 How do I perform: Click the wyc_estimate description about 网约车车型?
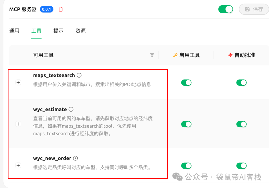(93, 126)
